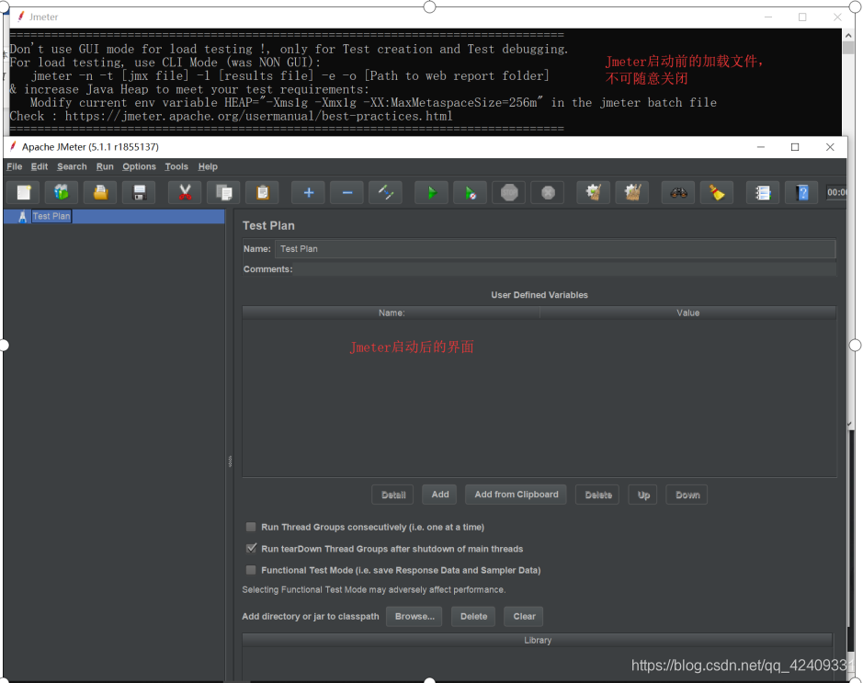Open the Search menu
The image size is (863, 683).
72,166
